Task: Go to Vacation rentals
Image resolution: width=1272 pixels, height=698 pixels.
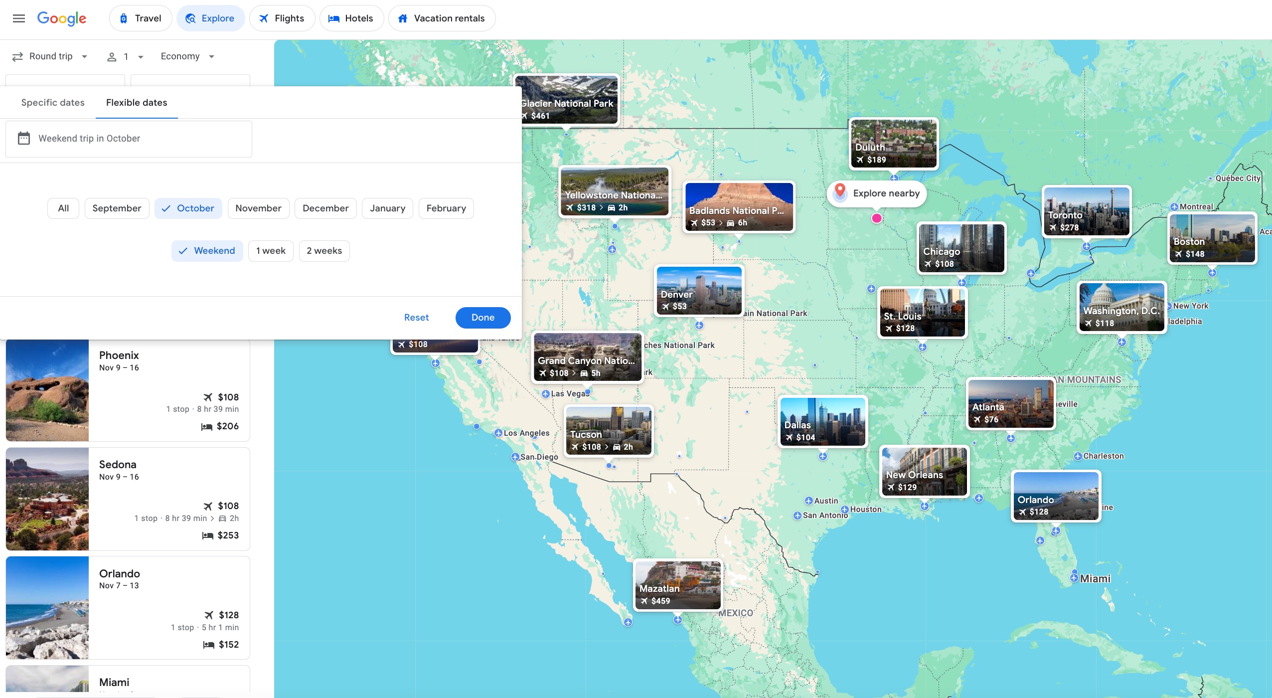Action: [442, 18]
